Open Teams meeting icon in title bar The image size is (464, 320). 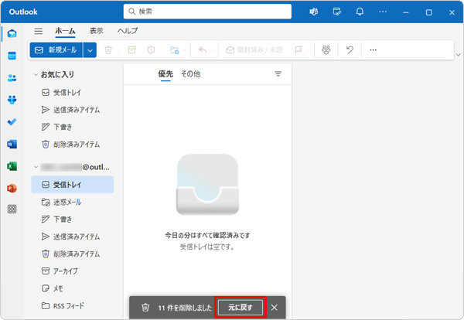[314, 12]
